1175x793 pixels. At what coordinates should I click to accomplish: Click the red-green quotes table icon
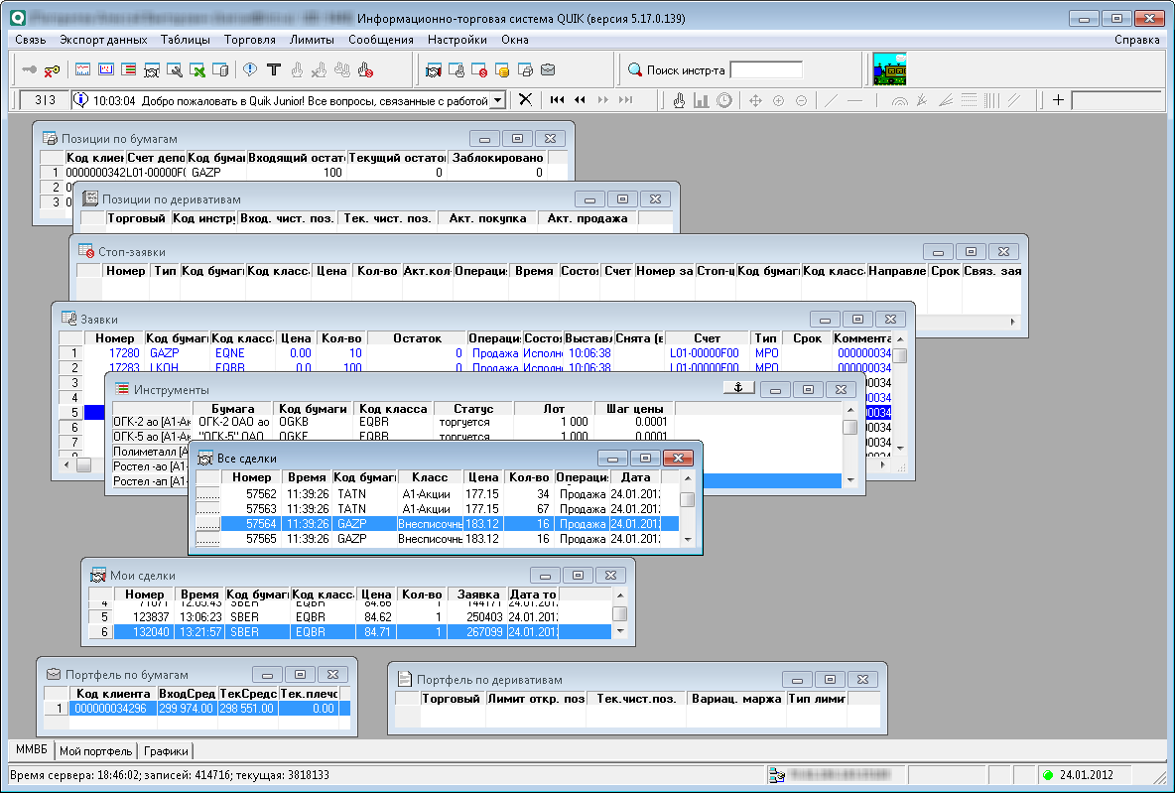129,70
